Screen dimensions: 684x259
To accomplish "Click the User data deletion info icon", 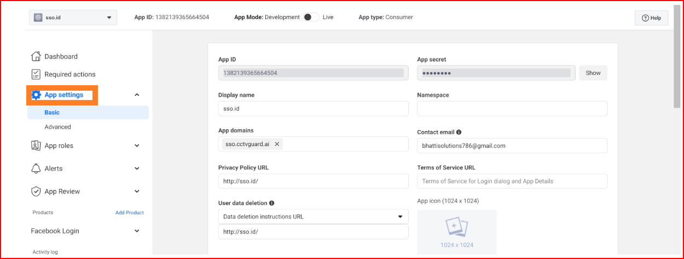I will pyautogui.click(x=272, y=203).
